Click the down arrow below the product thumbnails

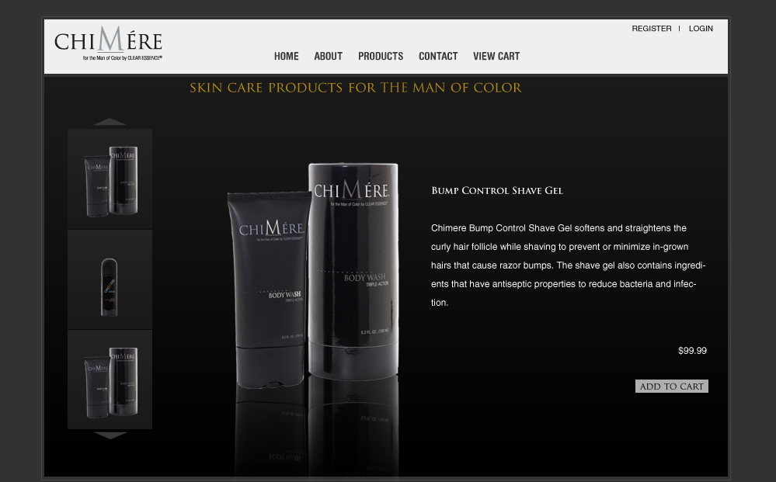click(110, 435)
